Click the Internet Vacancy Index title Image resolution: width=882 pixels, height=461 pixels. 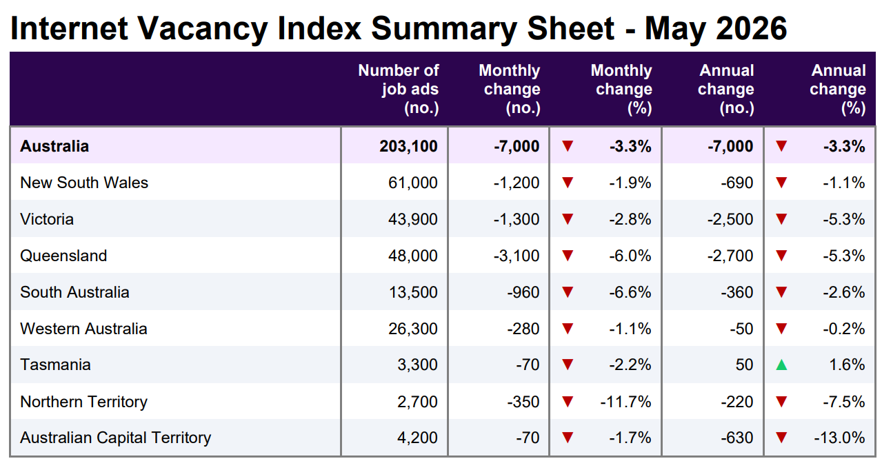point(399,28)
